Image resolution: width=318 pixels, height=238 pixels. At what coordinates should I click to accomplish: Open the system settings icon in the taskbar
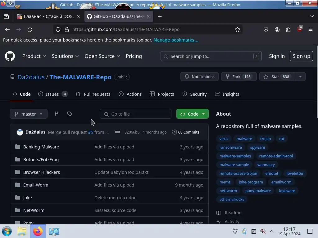pyautogui.click(x=54, y=231)
